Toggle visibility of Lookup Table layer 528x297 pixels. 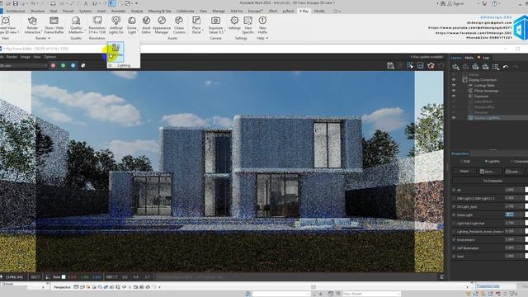coord(454,85)
